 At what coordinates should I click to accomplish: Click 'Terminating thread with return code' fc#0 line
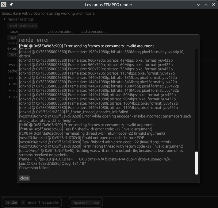pyautogui.click(x=92, y=133)
